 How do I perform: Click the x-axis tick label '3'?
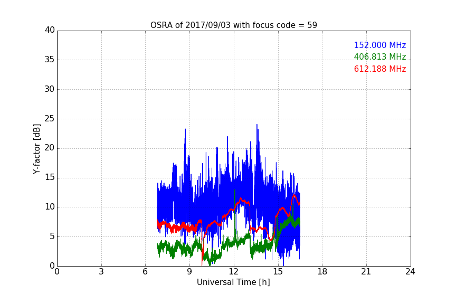pos(101,272)
